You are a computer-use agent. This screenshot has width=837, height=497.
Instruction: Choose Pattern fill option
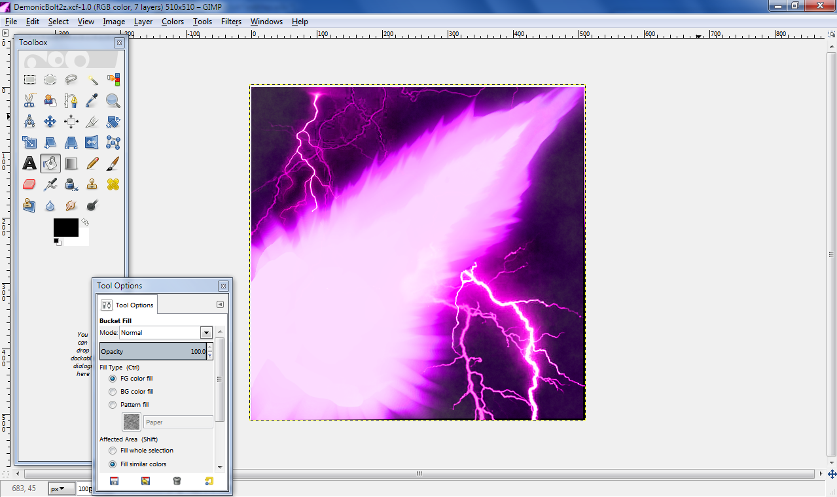tap(129, 405)
